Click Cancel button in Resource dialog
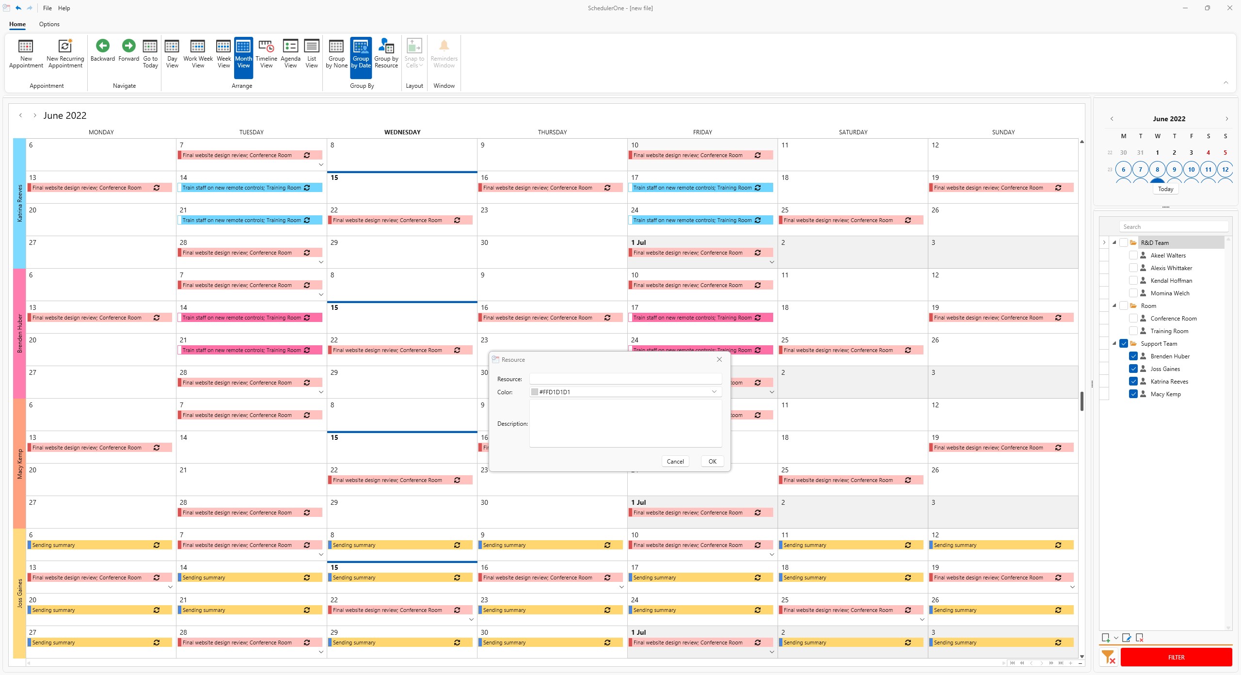The height and width of the screenshot is (675, 1241). tap(675, 461)
